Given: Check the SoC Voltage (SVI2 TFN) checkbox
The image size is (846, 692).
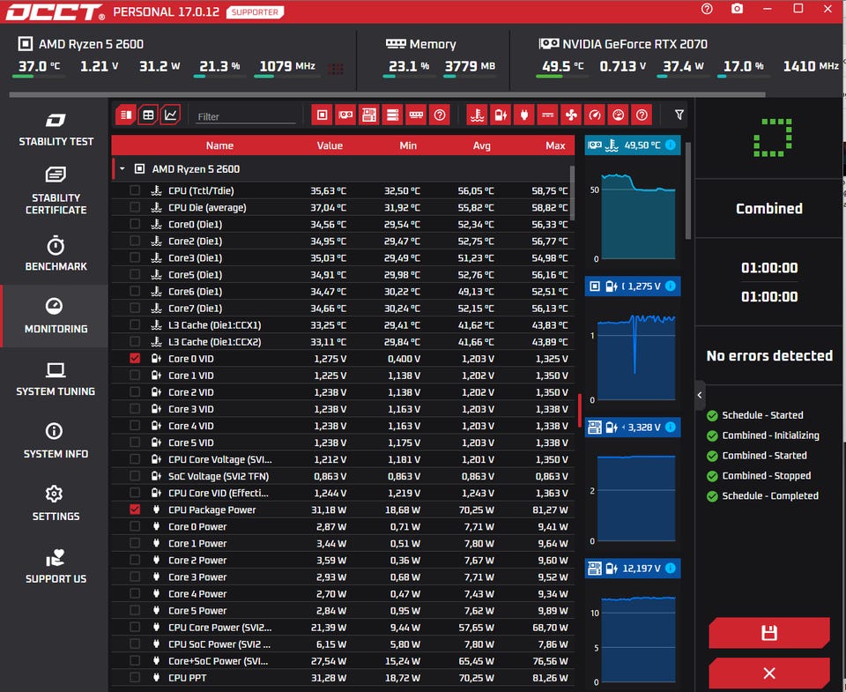Looking at the screenshot, I should point(135,476).
